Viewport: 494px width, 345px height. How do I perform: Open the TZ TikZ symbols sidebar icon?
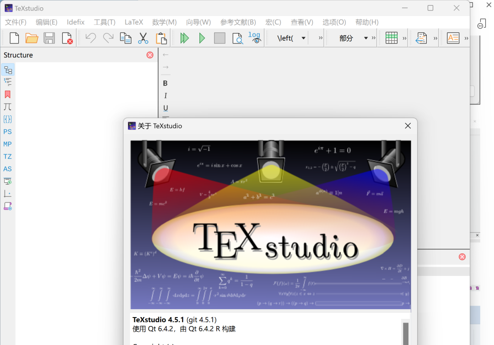pyautogui.click(x=8, y=156)
